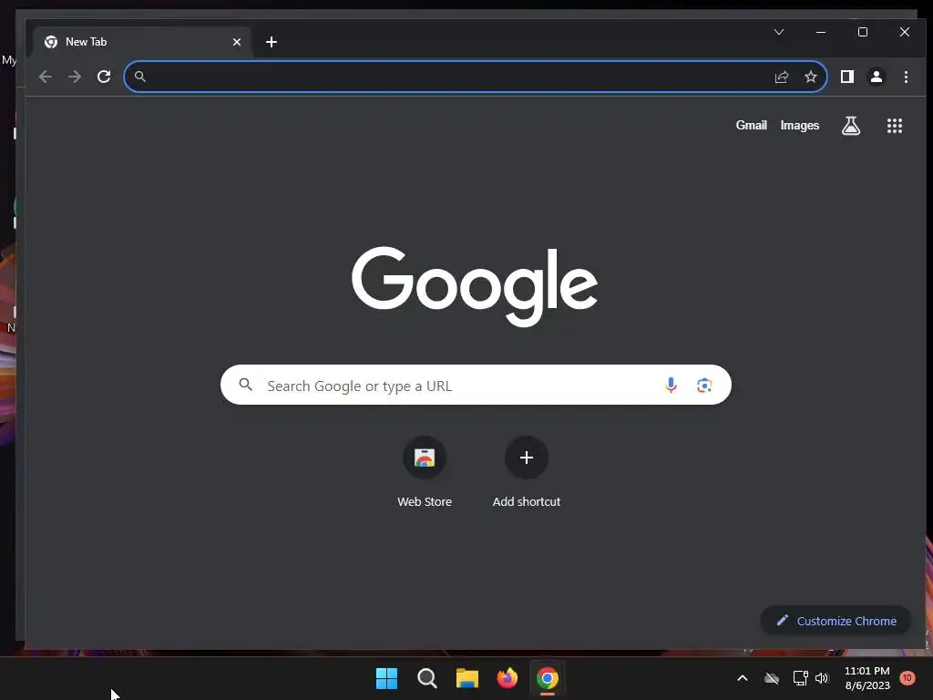This screenshot has height=700, width=933.
Task: Open the clock showing 11:01 PM
Action: (867, 678)
